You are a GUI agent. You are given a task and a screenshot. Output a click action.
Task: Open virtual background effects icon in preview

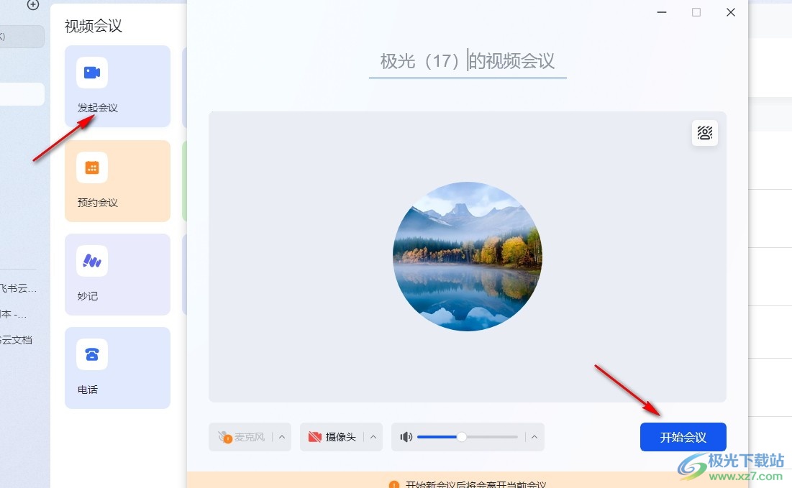click(704, 133)
